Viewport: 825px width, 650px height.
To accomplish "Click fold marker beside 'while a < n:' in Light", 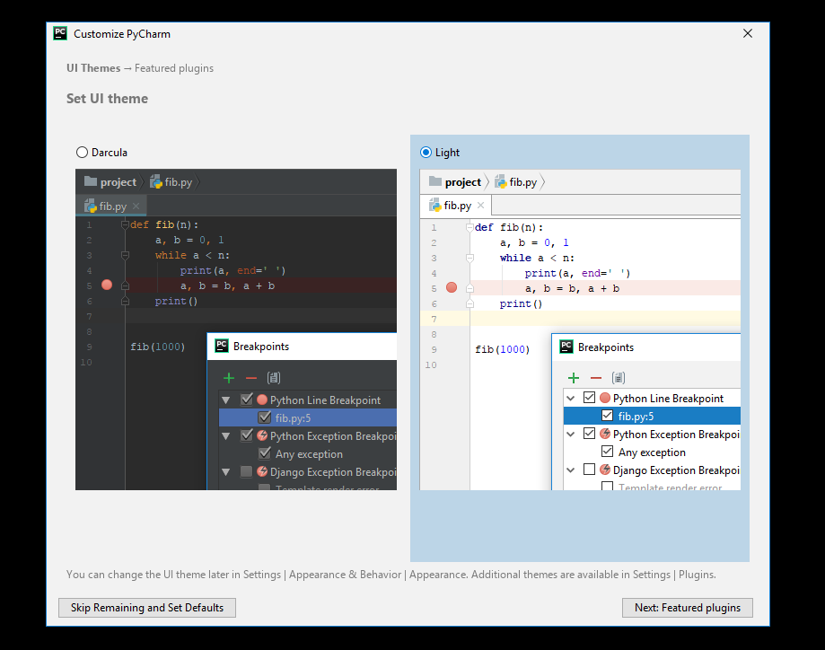I will coord(470,258).
